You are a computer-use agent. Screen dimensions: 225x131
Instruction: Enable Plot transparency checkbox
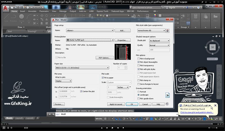138,65
